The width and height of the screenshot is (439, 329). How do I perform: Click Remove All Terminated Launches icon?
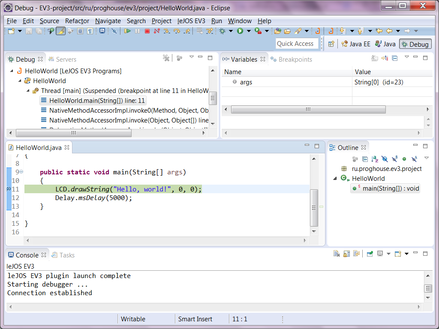tap(166, 58)
